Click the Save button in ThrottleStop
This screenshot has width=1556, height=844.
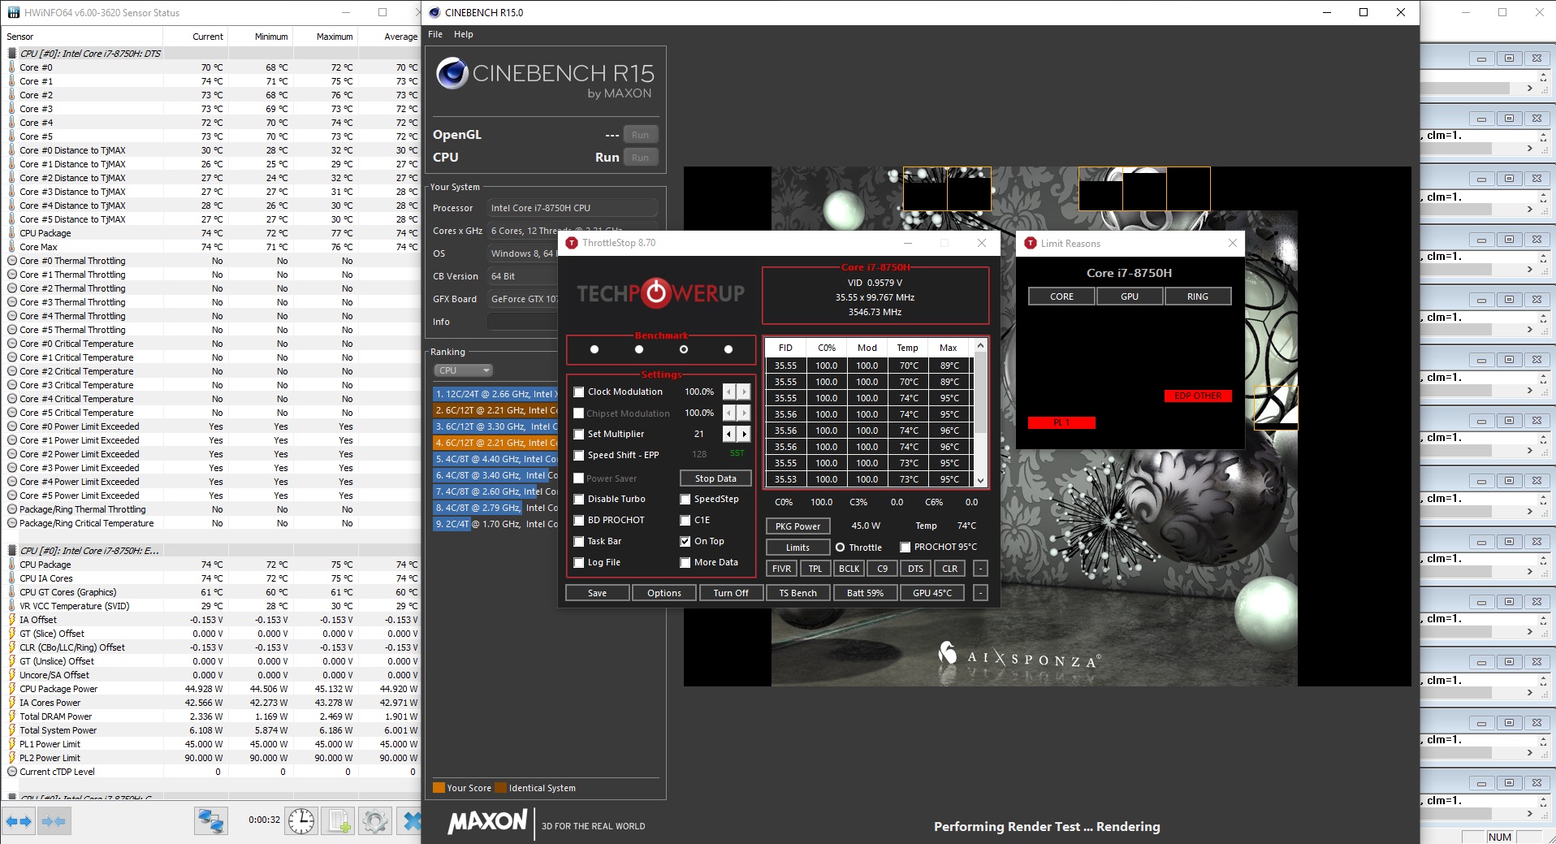[597, 593]
